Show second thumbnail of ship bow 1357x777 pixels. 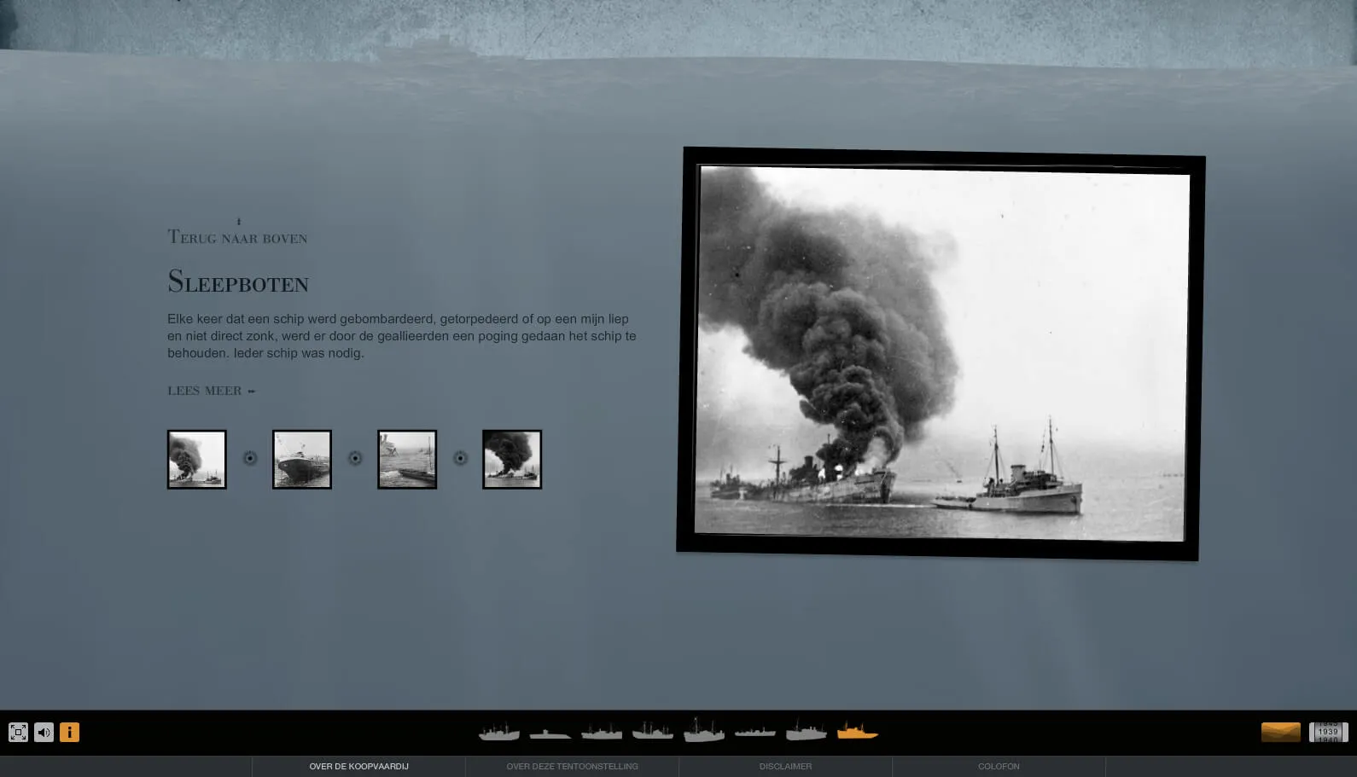coord(302,459)
